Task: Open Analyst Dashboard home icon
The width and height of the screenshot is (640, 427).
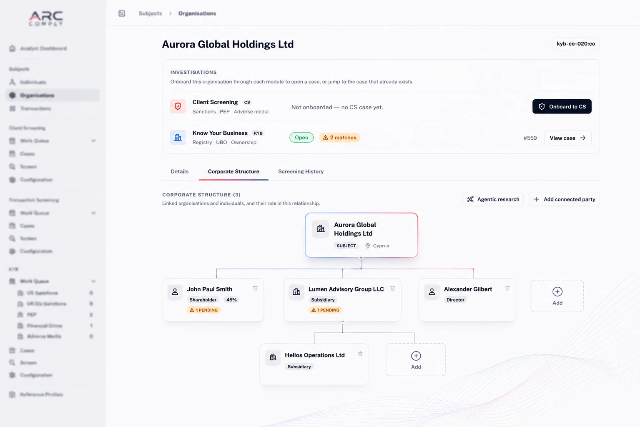Action: tap(13, 48)
